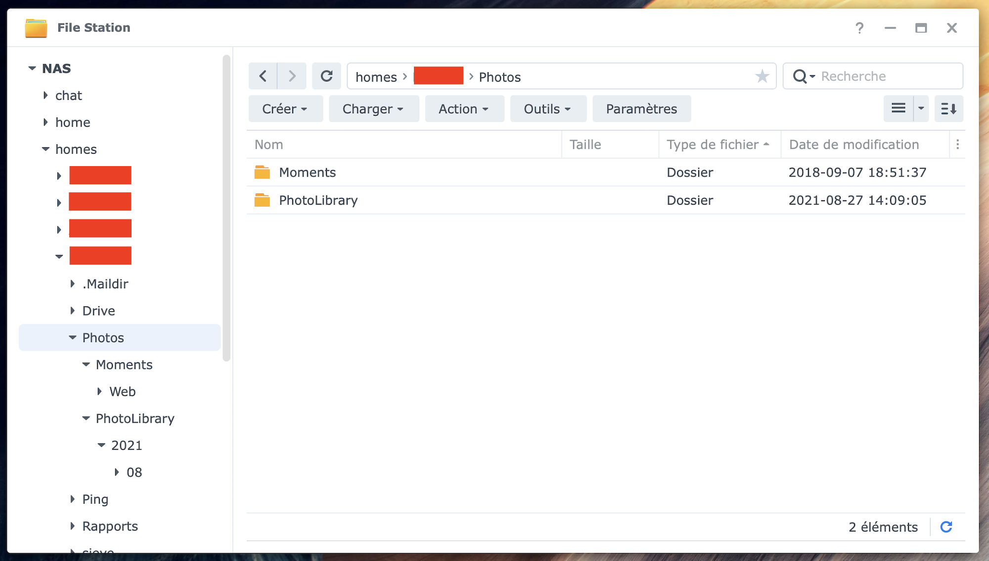Expand the chat shared folder
The width and height of the screenshot is (989, 561).
pyautogui.click(x=45, y=95)
